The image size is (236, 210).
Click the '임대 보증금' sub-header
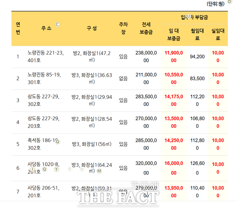pyautogui.click(x=174, y=35)
